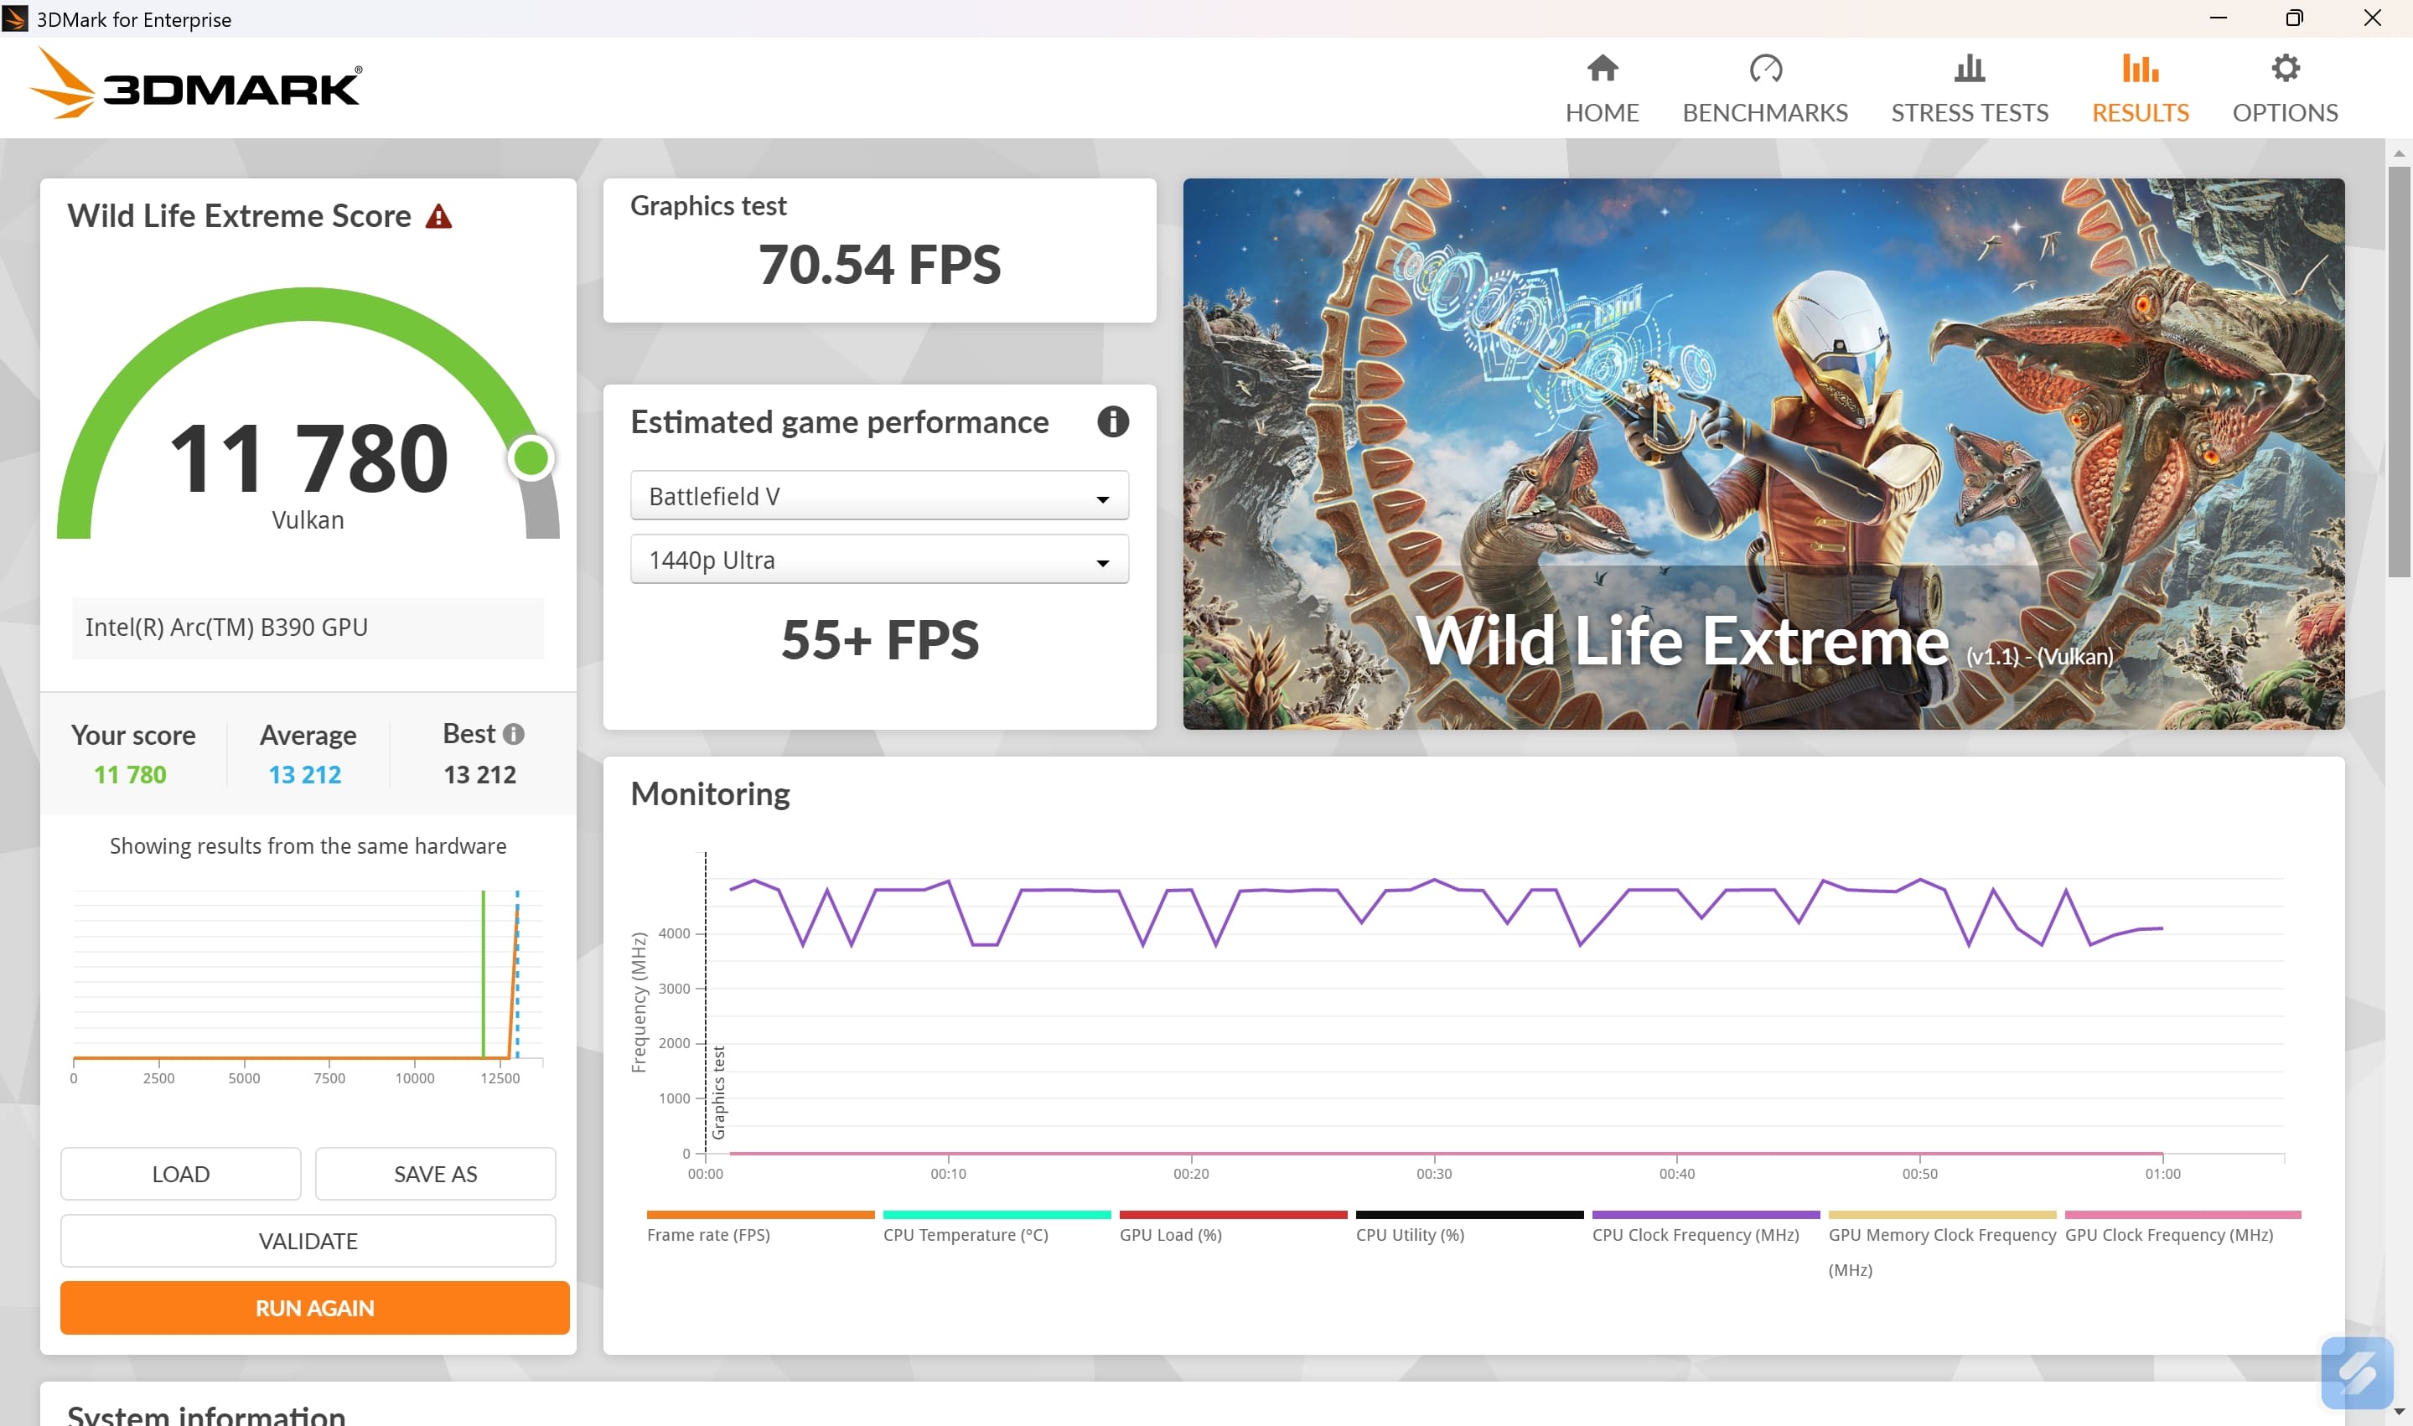Toggle Frame rate (FPS) legend series
The width and height of the screenshot is (2413, 1426).
pos(708,1235)
